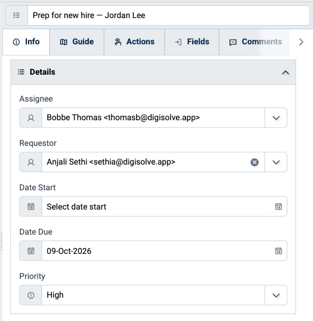
Task: Edit the title field 'Prep for new hire — Jordan Lee'
Action: coord(168,15)
